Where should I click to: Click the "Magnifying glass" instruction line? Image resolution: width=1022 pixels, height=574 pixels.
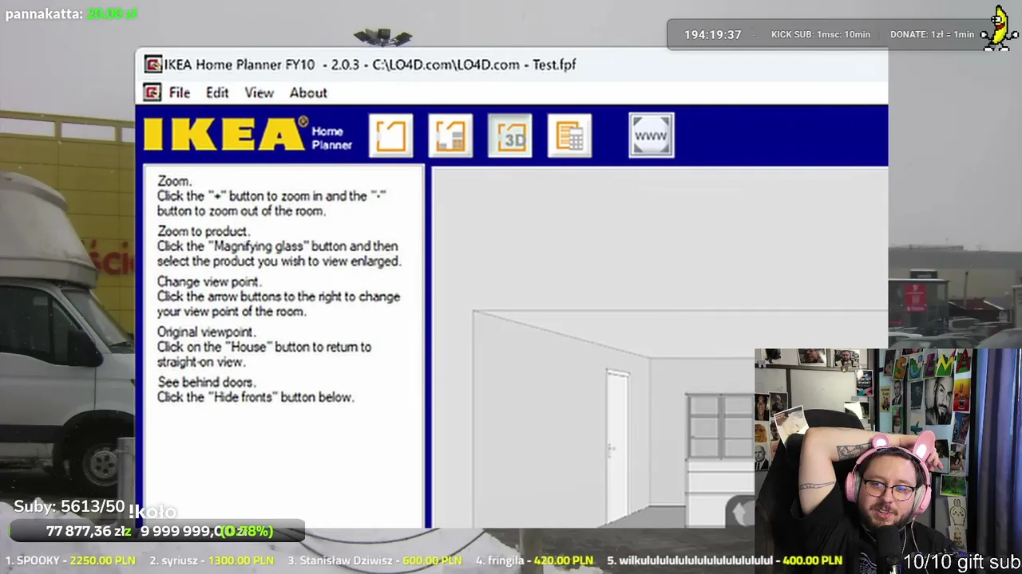pyautogui.click(x=277, y=246)
